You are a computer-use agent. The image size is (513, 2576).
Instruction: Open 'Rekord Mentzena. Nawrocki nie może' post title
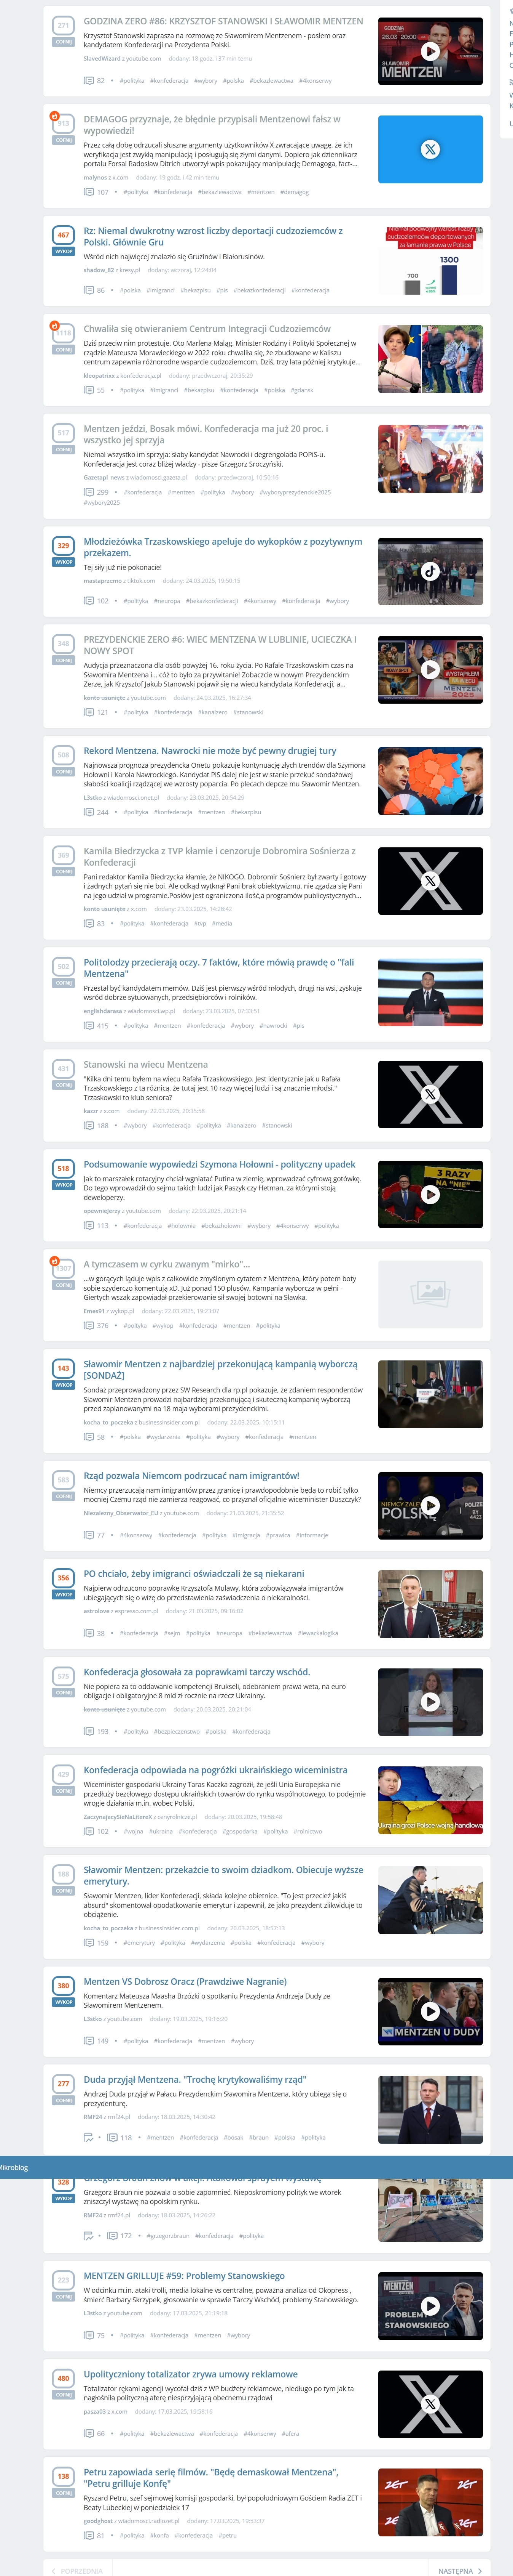tap(210, 750)
